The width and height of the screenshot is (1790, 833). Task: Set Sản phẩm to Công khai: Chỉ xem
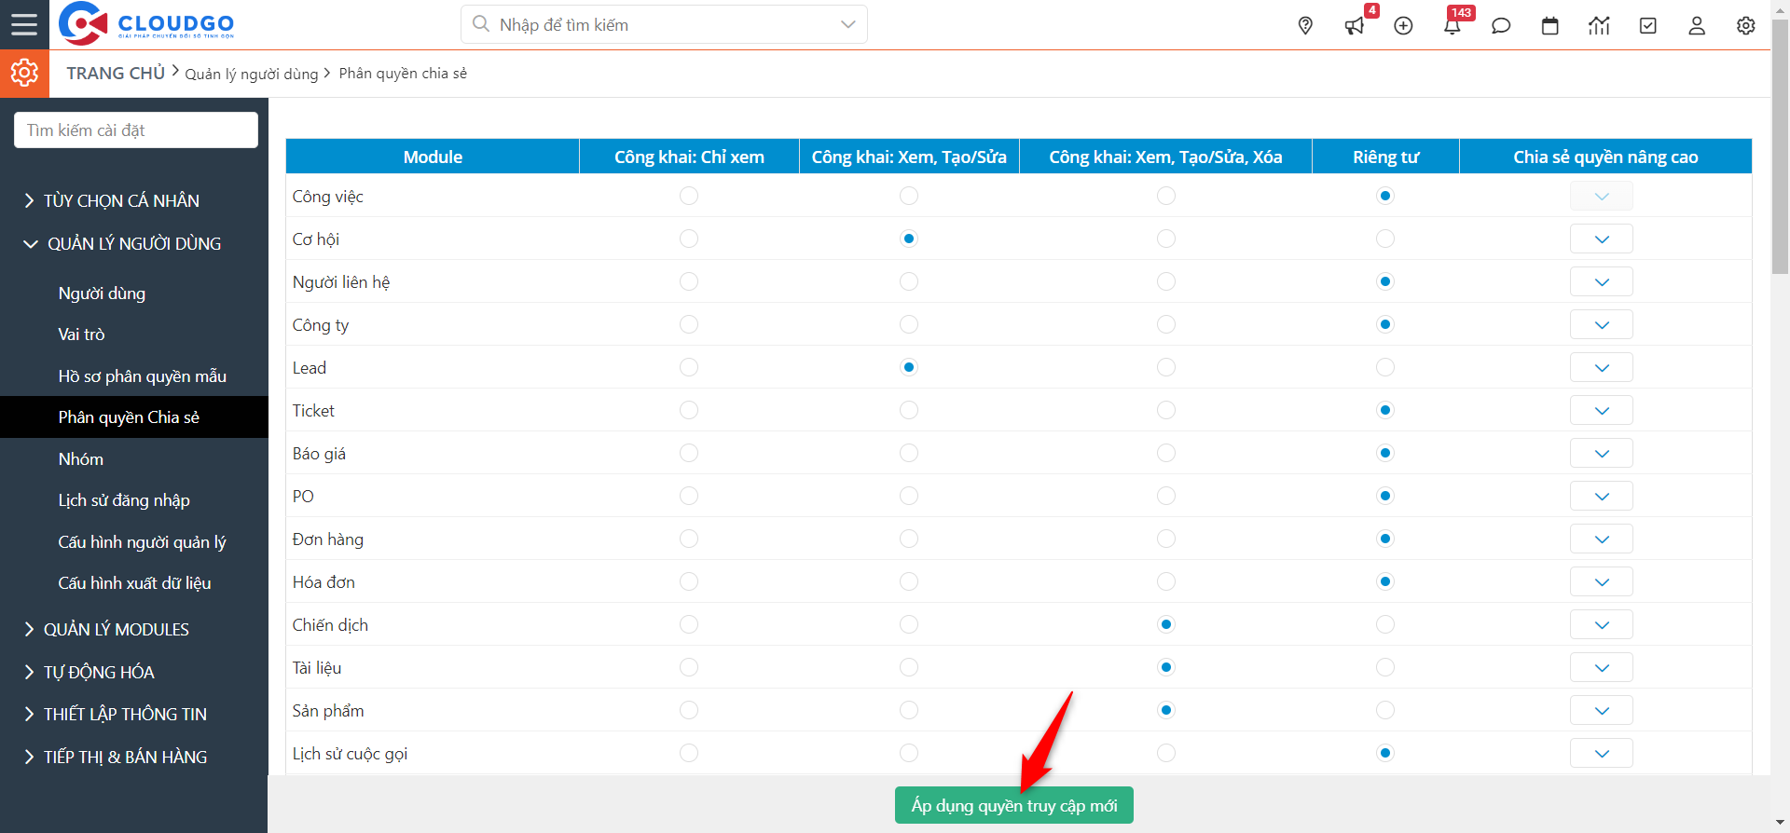pos(689,710)
